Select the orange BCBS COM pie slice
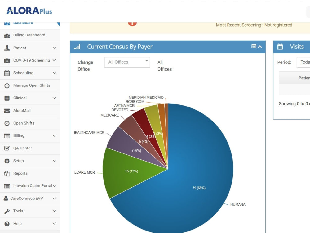Viewport: 310px width, 233px height. tap(162, 123)
